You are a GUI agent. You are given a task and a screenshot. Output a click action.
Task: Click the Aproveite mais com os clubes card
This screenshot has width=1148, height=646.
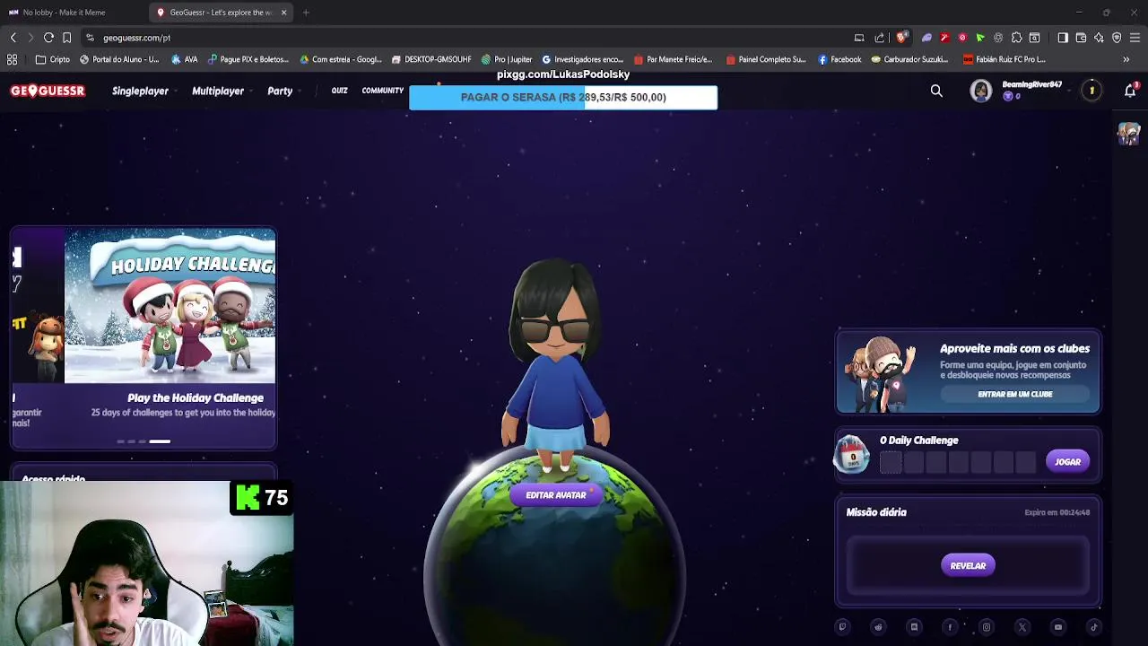pos(969,371)
